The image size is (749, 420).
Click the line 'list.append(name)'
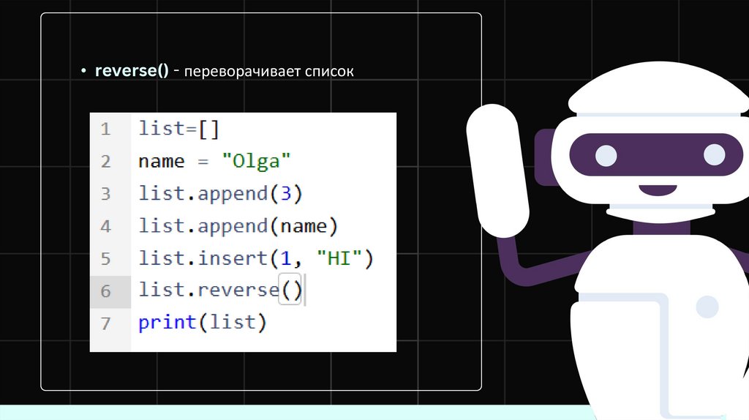click(238, 227)
